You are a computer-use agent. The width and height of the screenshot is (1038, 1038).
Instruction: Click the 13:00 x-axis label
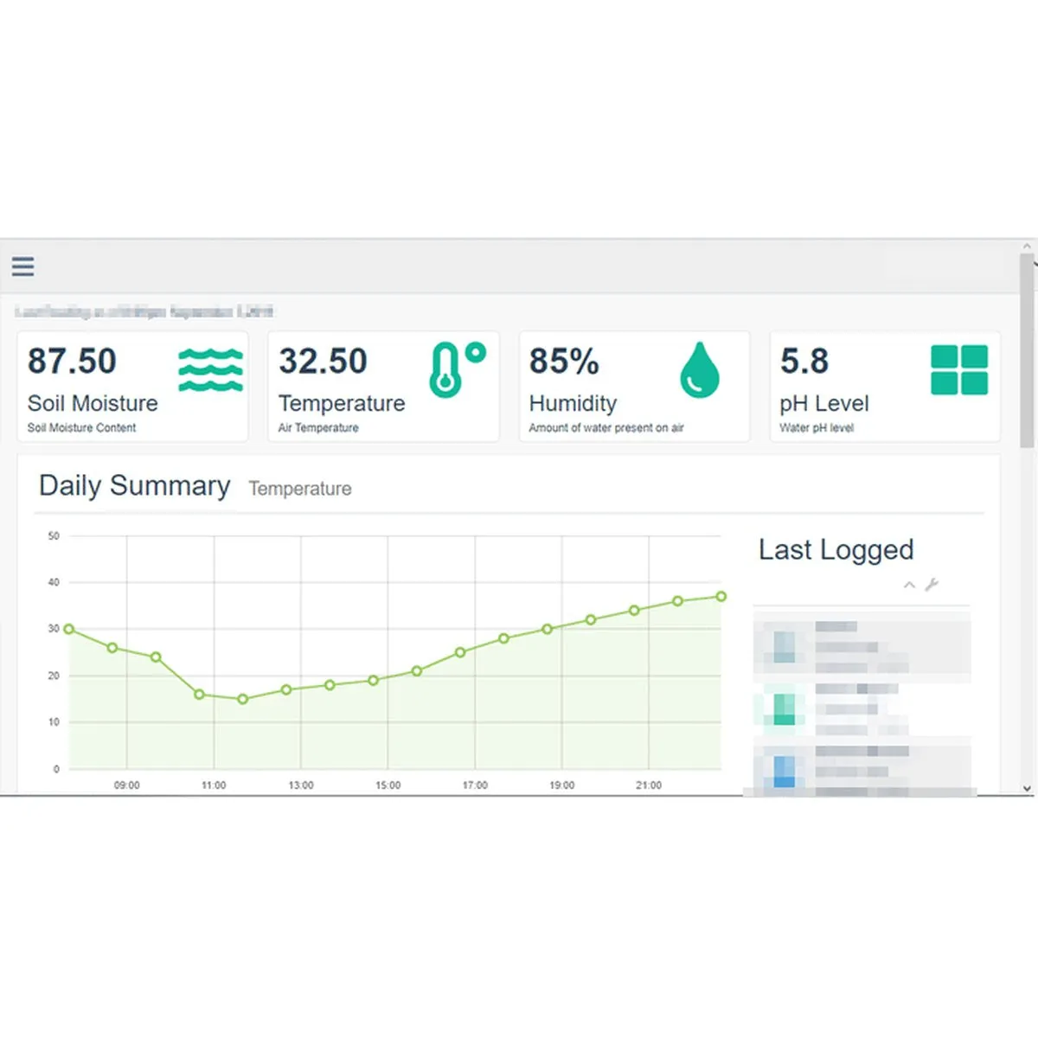(301, 785)
